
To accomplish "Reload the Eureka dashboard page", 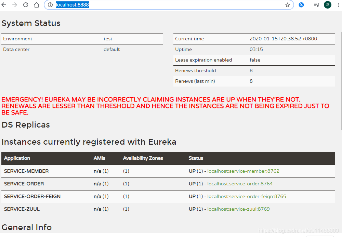I will 26,5.
